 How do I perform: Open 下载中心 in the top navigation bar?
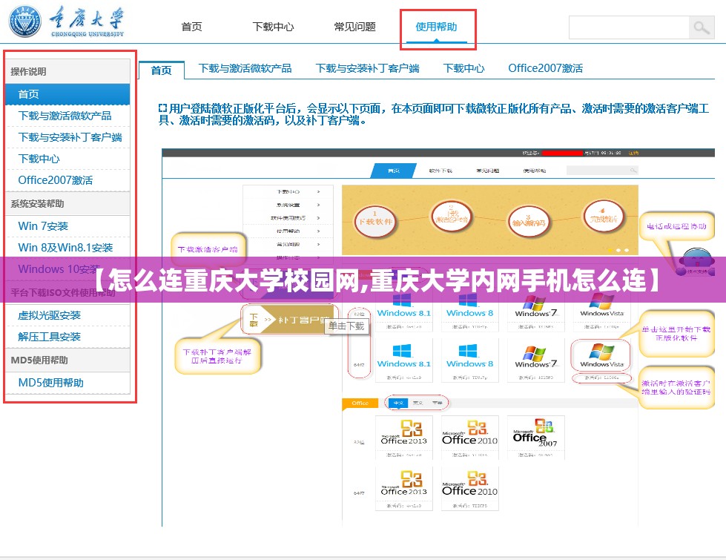(273, 27)
